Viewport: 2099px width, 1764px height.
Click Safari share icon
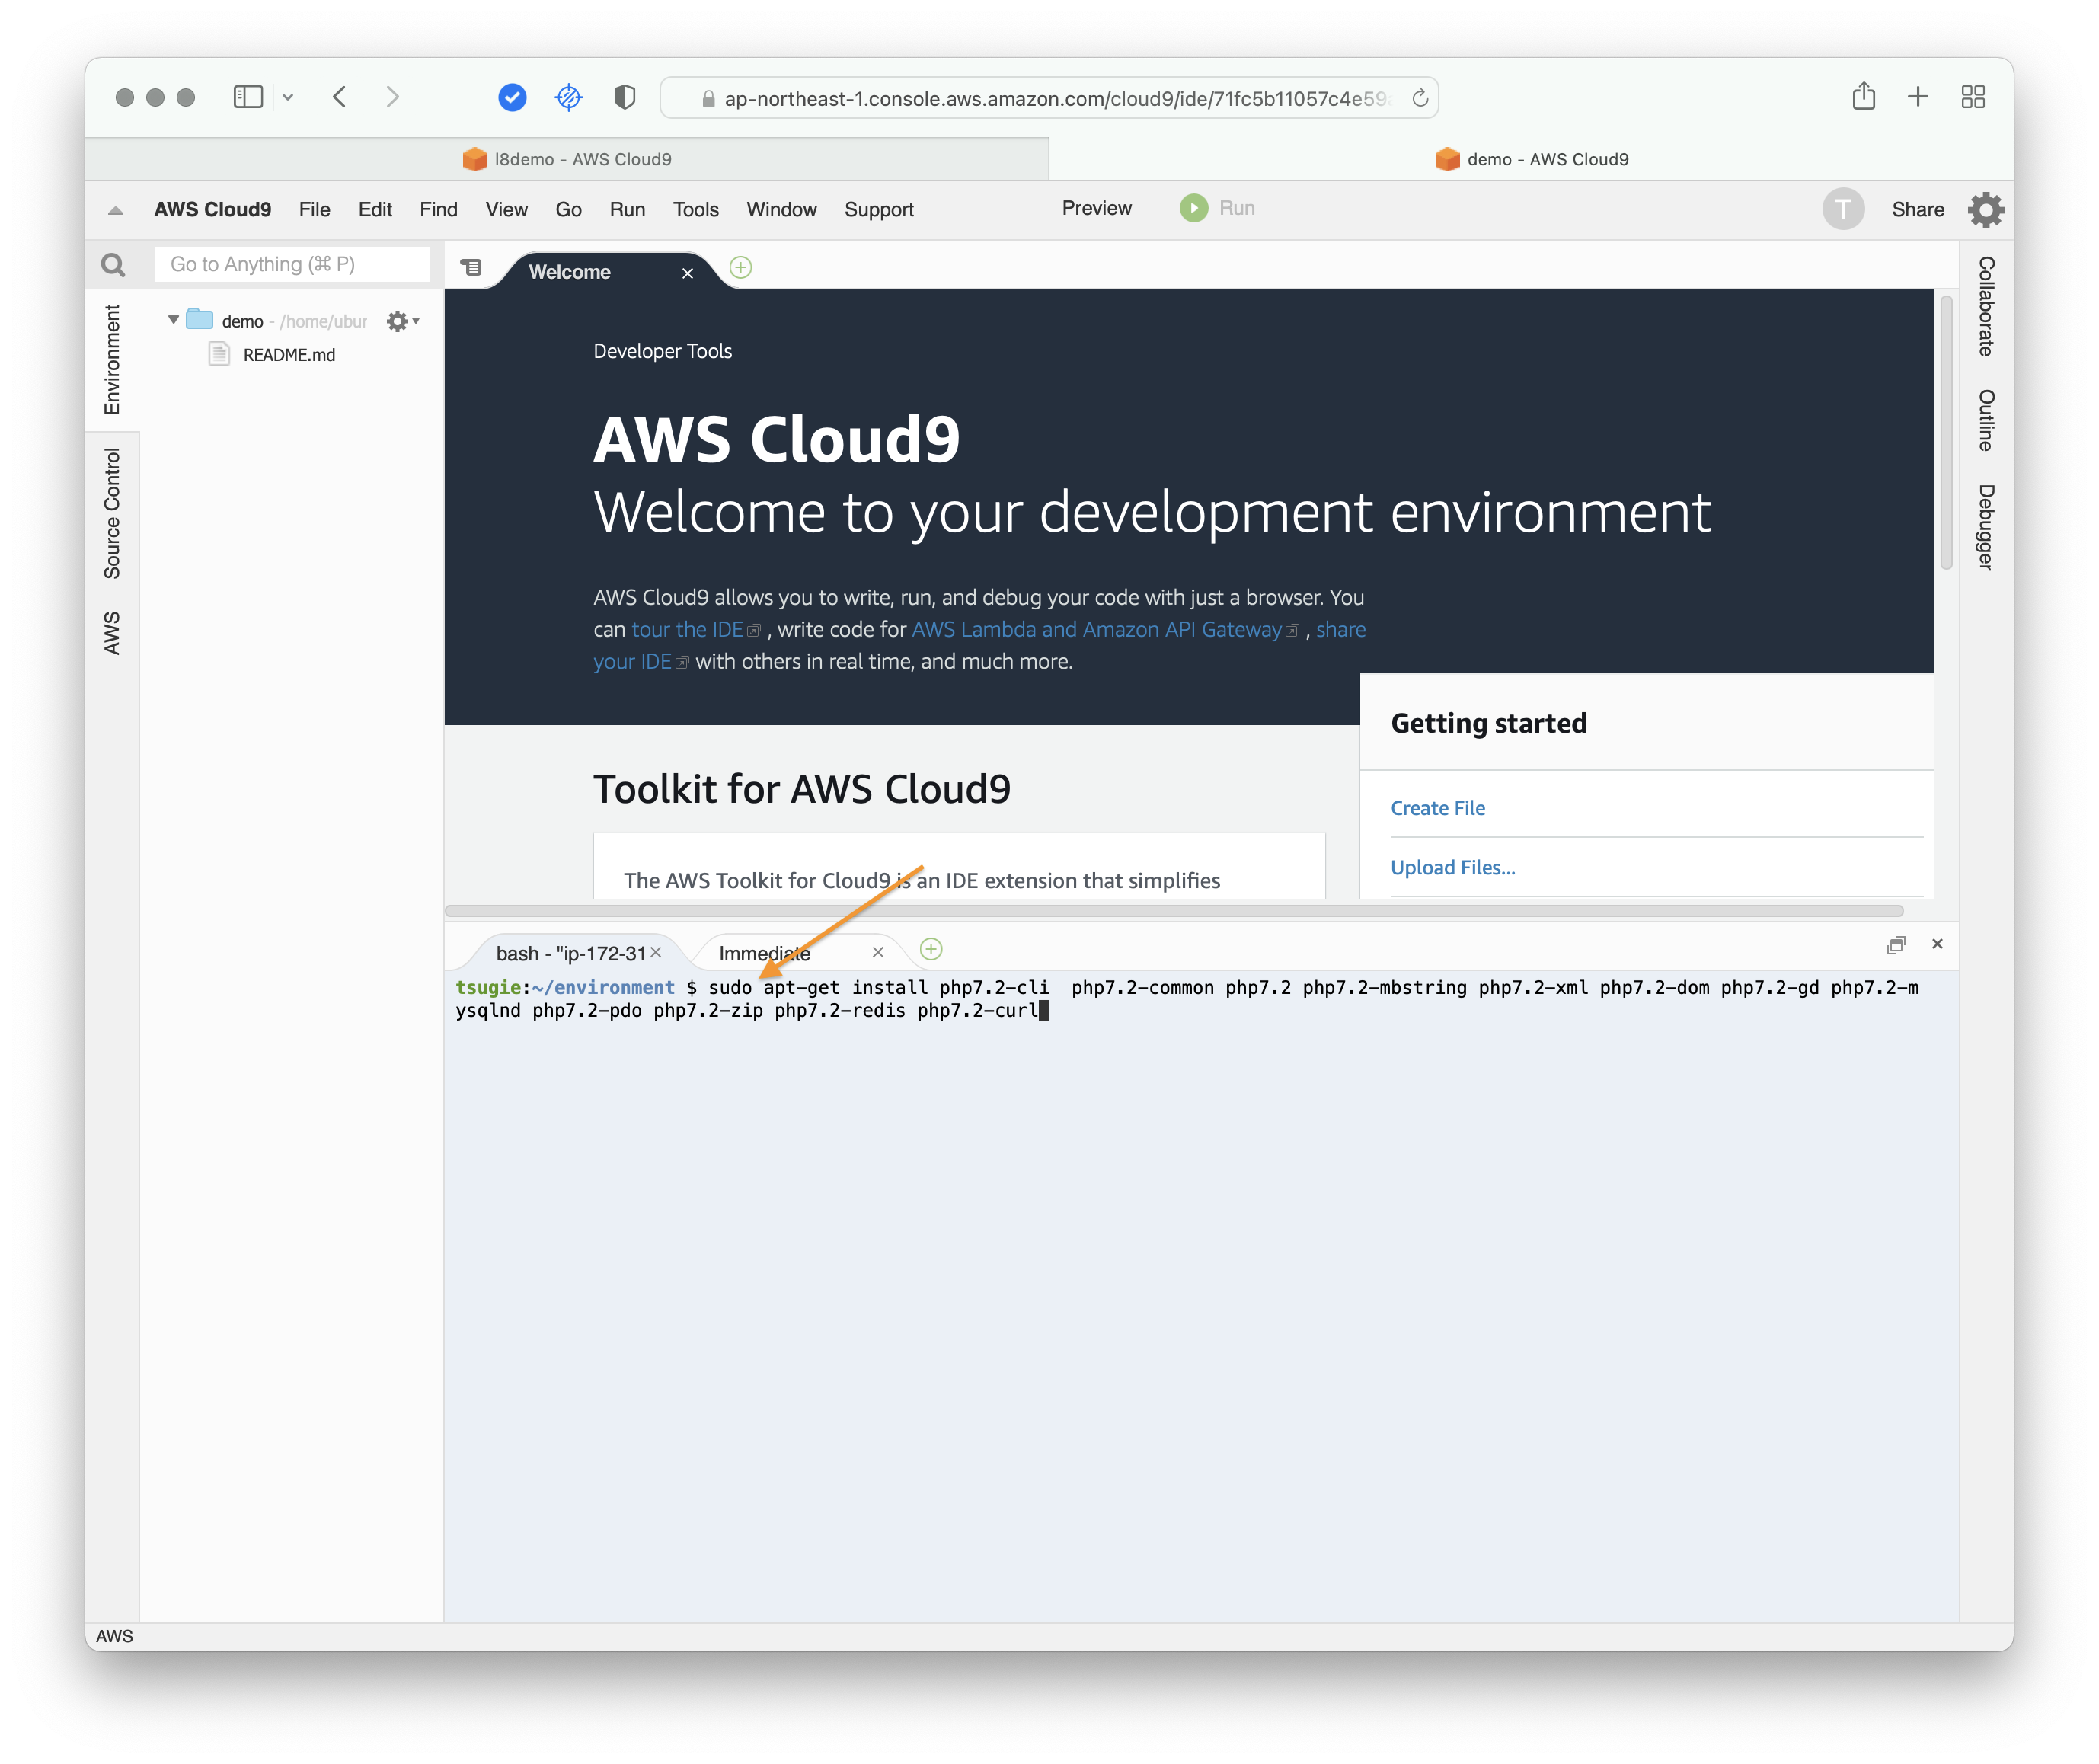point(1863,97)
